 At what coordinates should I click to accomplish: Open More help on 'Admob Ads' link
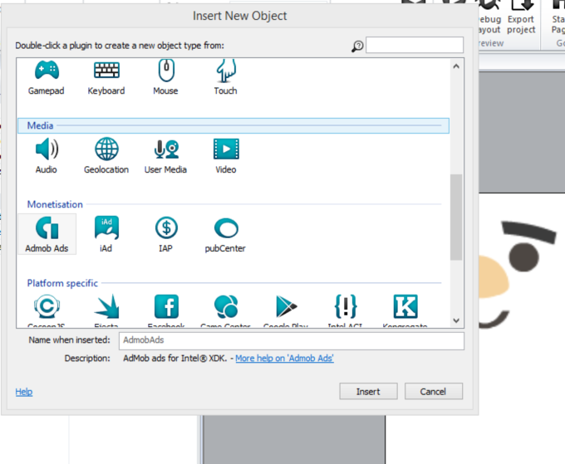click(284, 359)
